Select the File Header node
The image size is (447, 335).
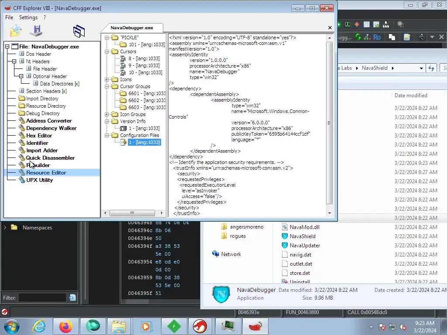point(45,69)
